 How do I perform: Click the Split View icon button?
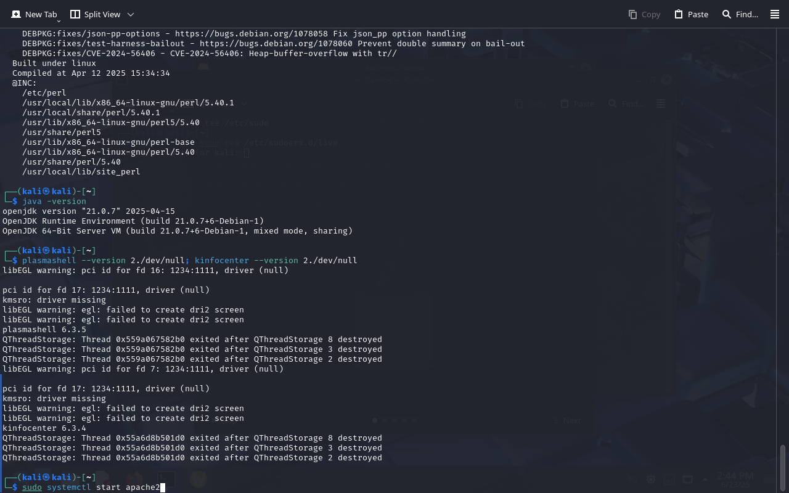pyautogui.click(x=95, y=14)
